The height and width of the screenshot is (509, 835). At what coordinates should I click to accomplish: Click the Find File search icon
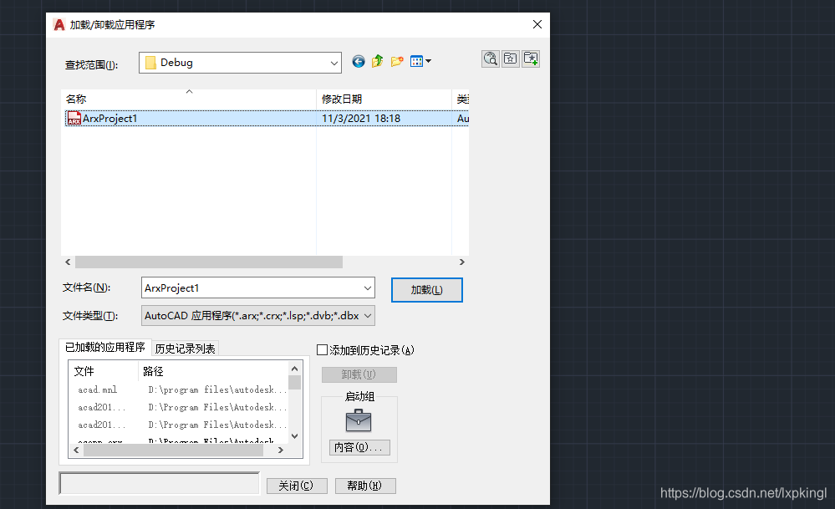click(491, 59)
